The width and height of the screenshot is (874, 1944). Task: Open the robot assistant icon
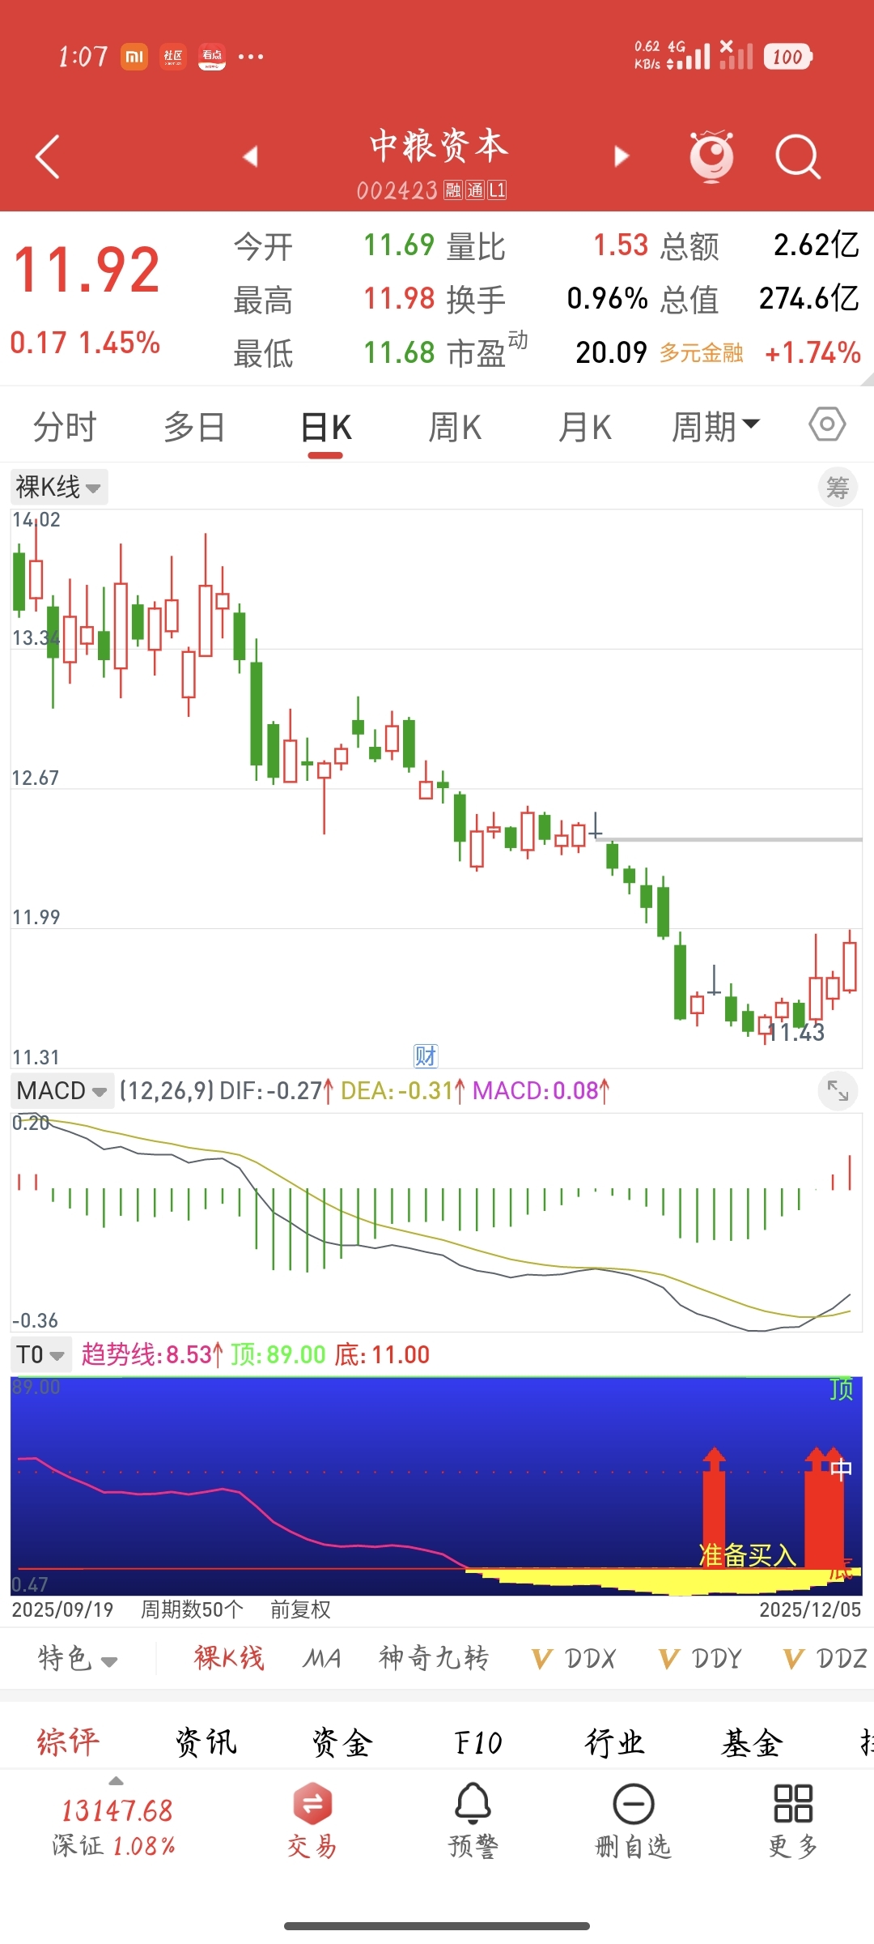pyautogui.click(x=711, y=156)
